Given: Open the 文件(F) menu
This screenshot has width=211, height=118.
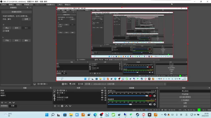Looking at the screenshot, I should click(x=4, y=5).
